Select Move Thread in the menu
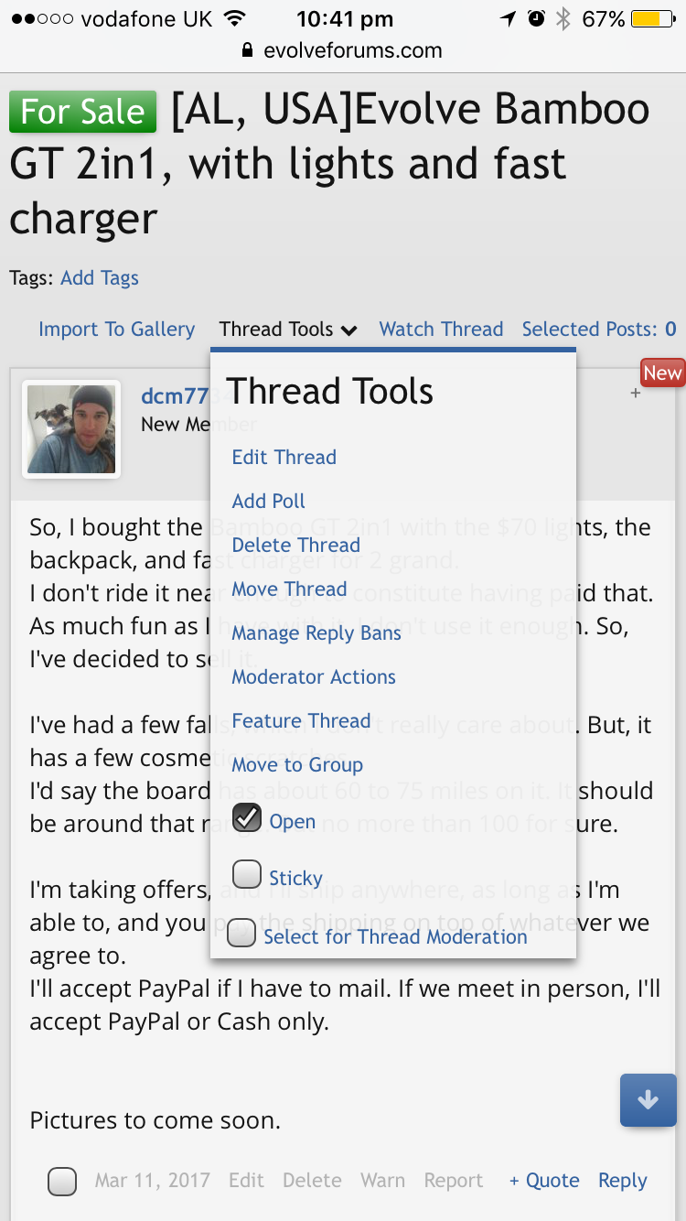 coord(289,589)
